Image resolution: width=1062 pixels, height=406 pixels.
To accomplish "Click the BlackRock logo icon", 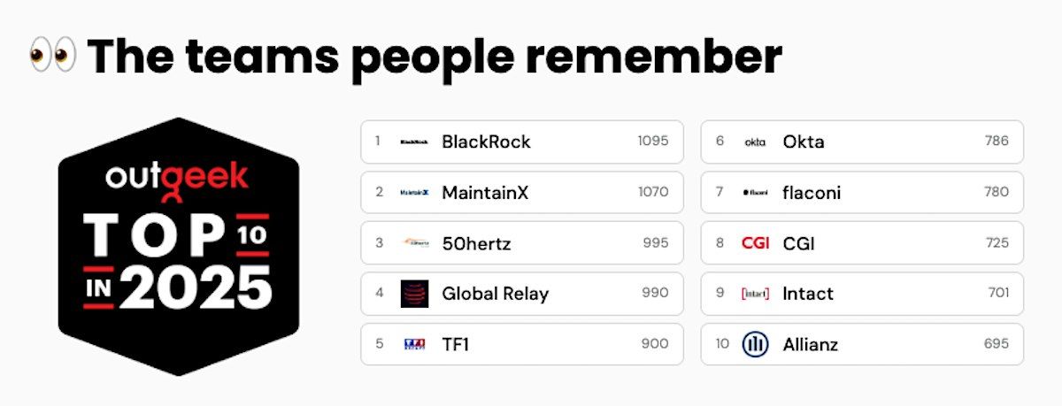I will pyautogui.click(x=414, y=142).
